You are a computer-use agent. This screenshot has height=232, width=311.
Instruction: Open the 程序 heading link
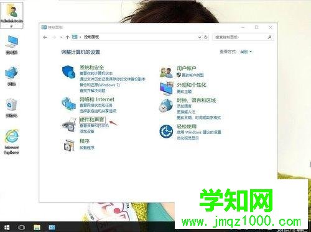pos(85,141)
